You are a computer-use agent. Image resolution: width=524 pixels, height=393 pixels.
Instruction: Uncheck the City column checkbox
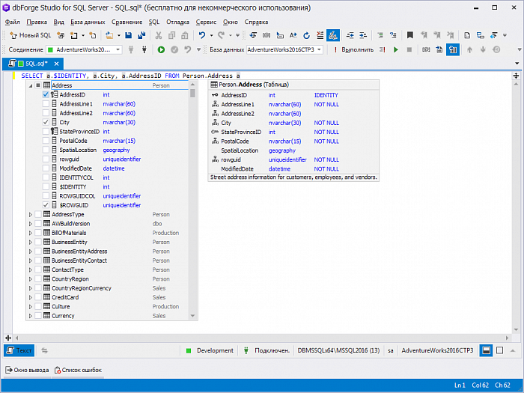coord(46,122)
